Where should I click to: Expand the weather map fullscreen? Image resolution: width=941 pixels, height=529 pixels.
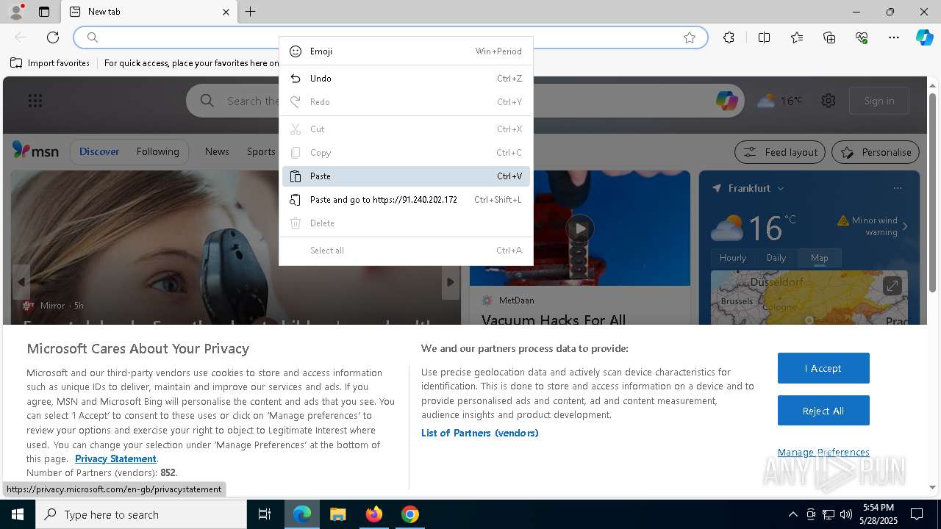click(x=892, y=286)
